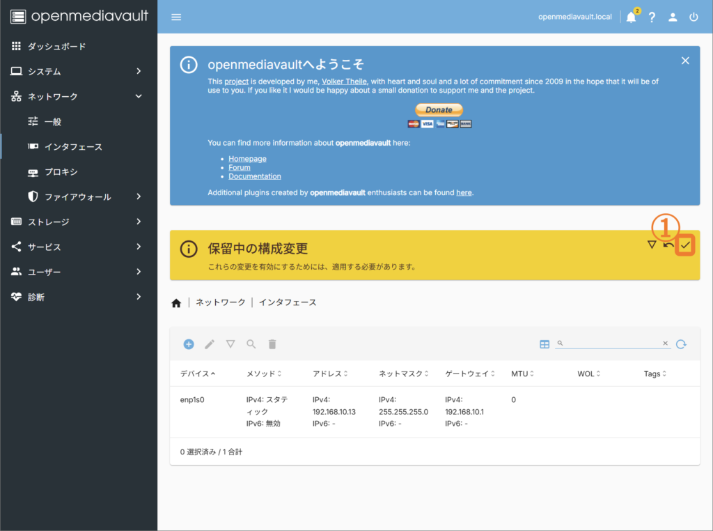The image size is (713, 531).
Task: Click the details triangle in table toolbar
Action: pyautogui.click(x=230, y=344)
